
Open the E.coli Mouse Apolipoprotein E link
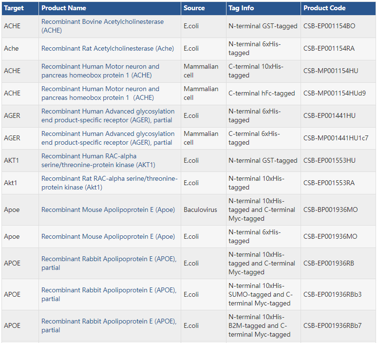coord(108,237)
